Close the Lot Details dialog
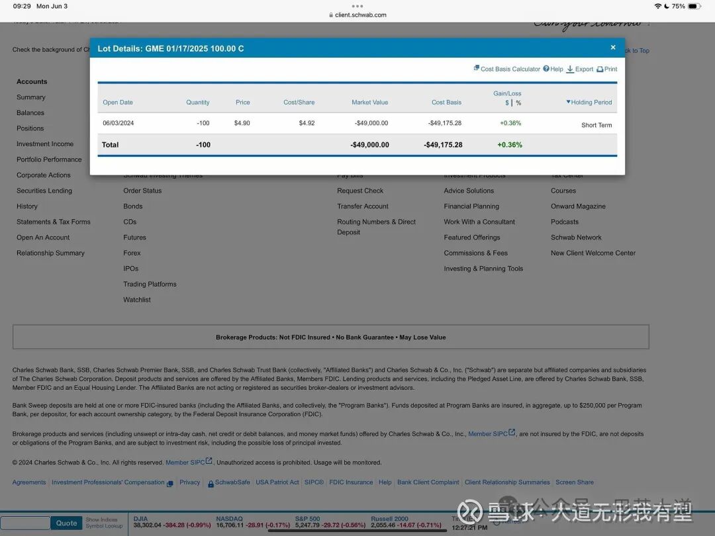Viewport: 715px width, 536px height. pyautogui.click(x=613, y=48)
